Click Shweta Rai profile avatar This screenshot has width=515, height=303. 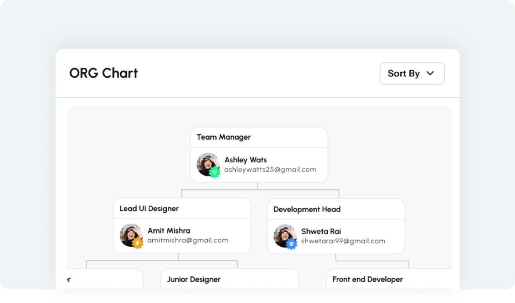coord(285,236)
